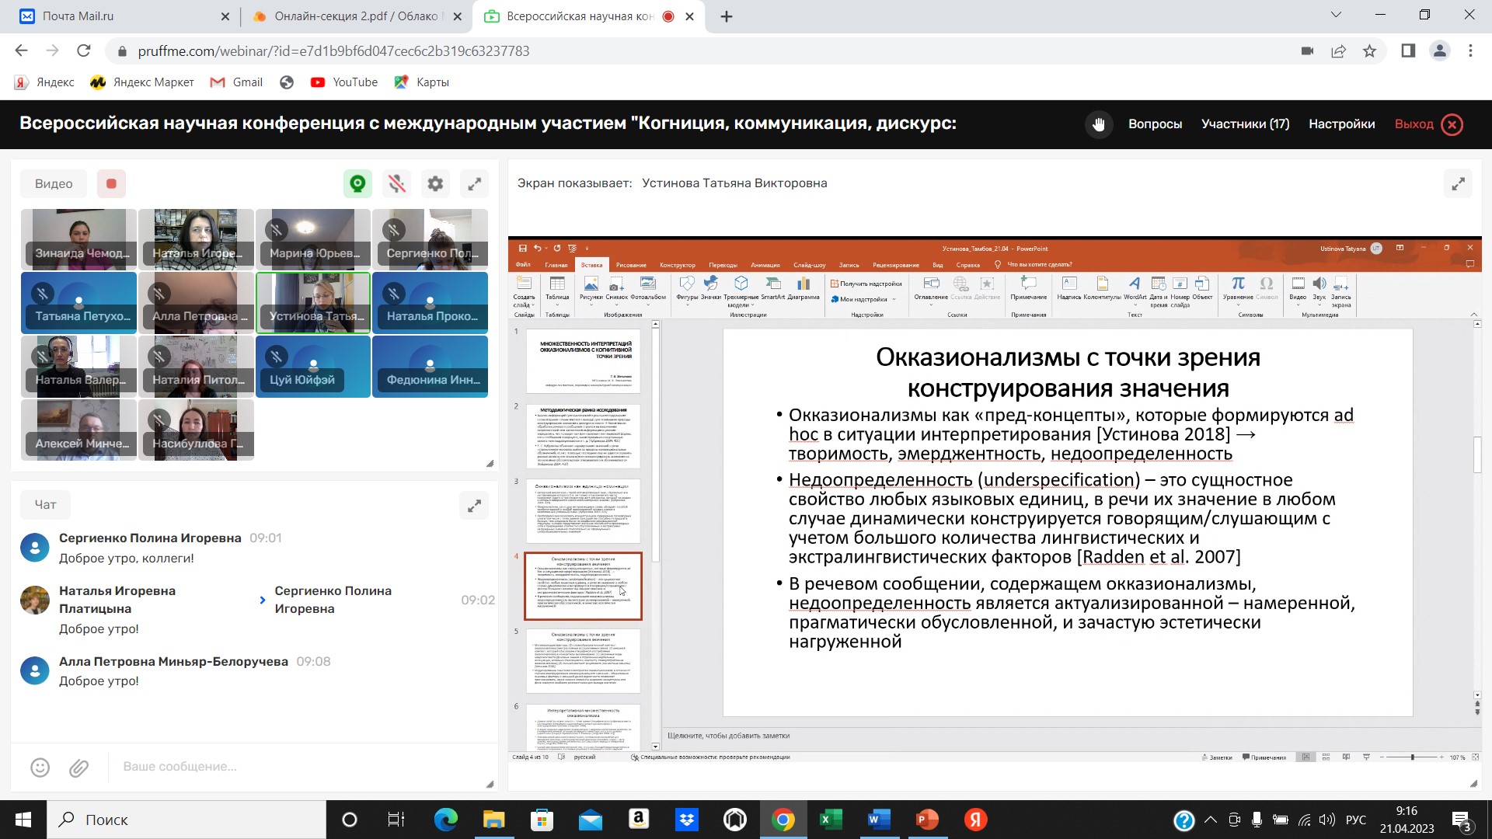1492x839 pixels.
Task: Click the attach file paperclip icon
Action: tap(78, 768)
